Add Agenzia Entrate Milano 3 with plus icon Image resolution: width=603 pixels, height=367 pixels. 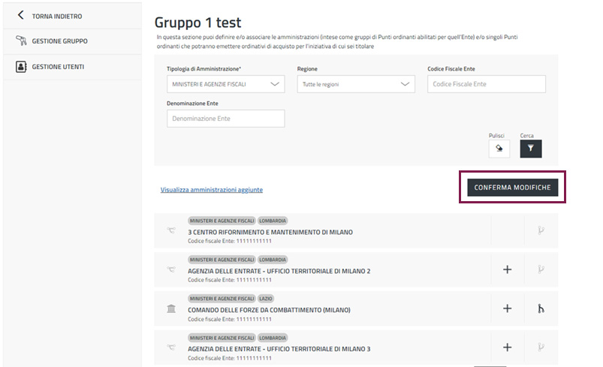[507, 347]
